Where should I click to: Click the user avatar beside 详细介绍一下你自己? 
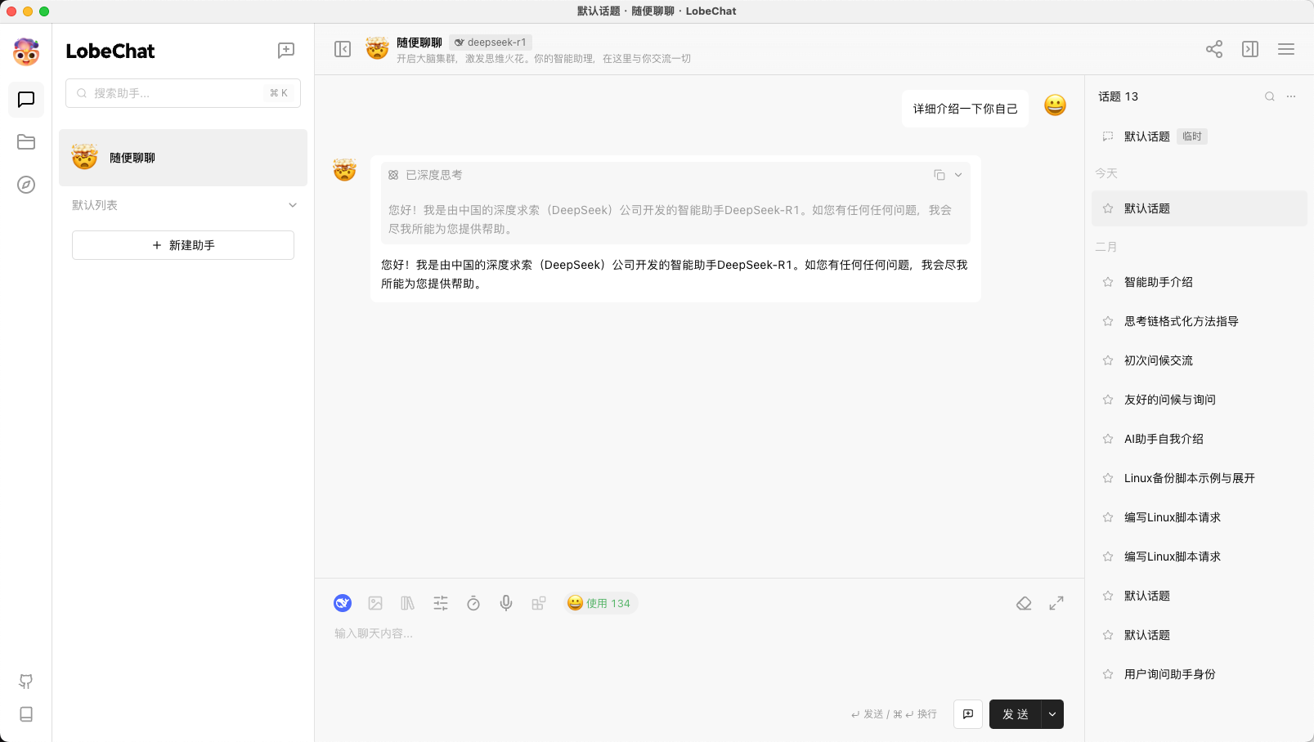[x=1055, y=105]
